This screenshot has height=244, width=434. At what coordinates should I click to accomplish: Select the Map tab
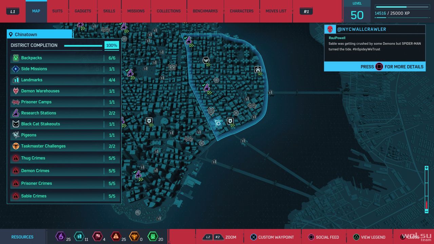tap(36, 11)
